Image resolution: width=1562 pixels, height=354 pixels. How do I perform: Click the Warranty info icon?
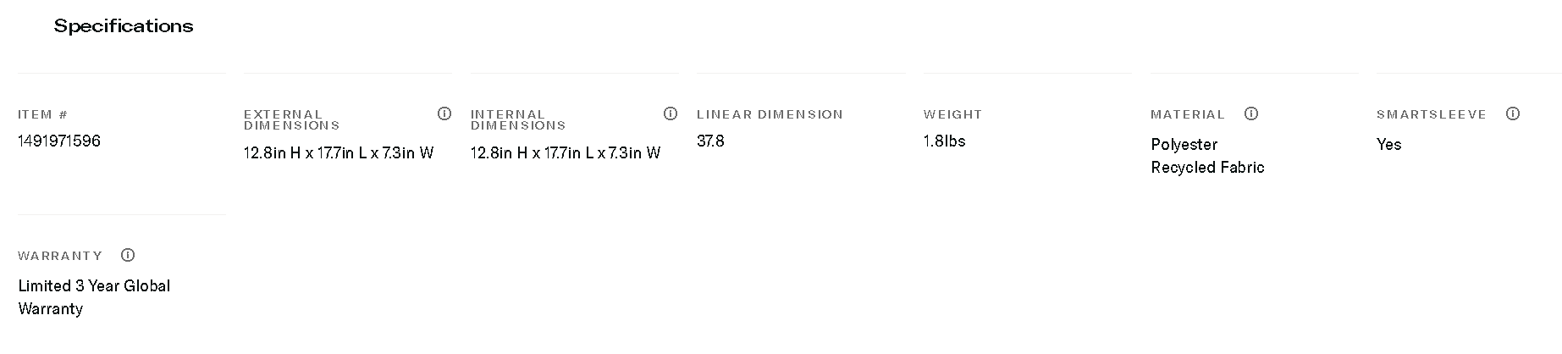click(x=128, y=255)
